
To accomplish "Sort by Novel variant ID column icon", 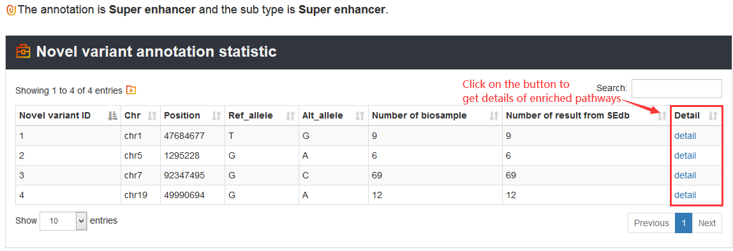I will [x=112, y=116].
